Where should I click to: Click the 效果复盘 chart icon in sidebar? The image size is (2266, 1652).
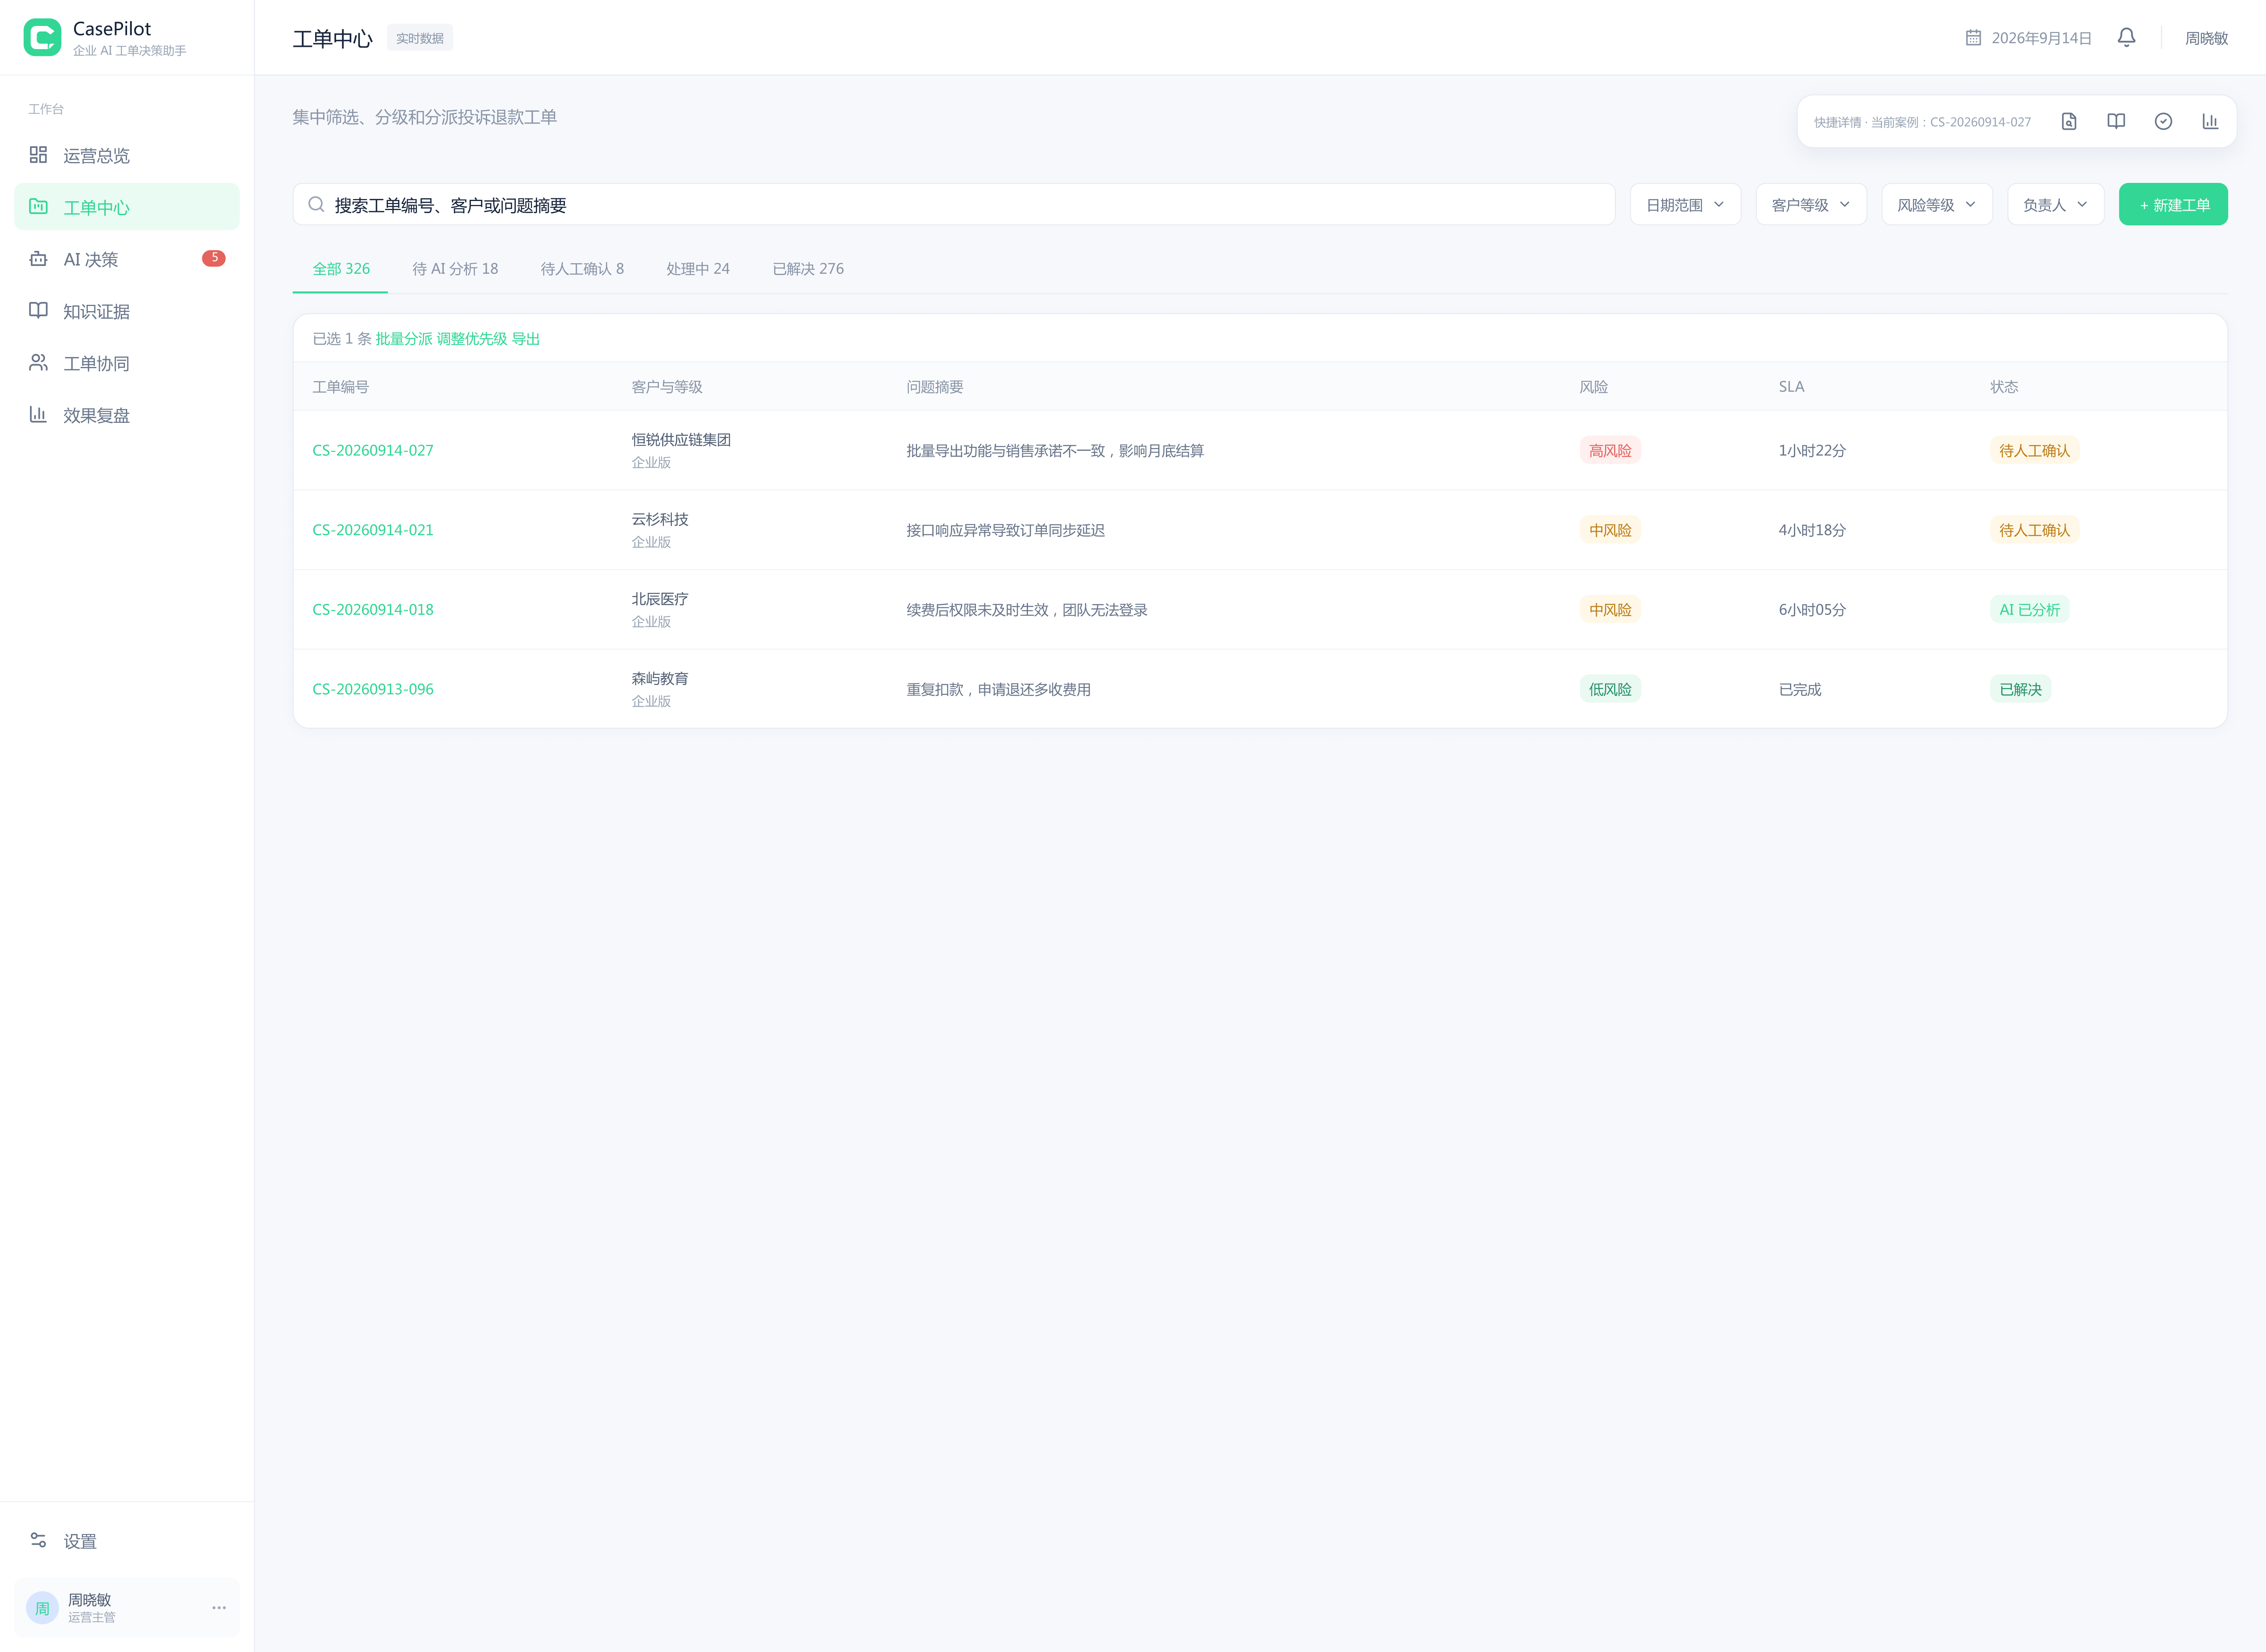[x=38, y=415]
